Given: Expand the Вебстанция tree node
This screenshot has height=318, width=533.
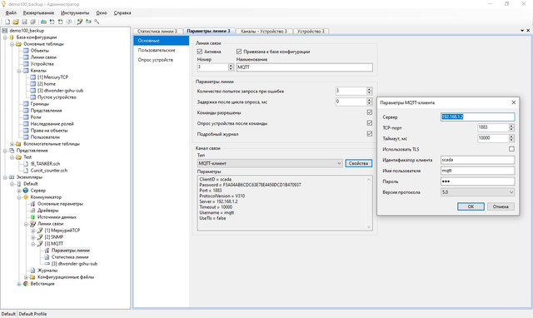Looking at the screenshot, I should 19,284.
